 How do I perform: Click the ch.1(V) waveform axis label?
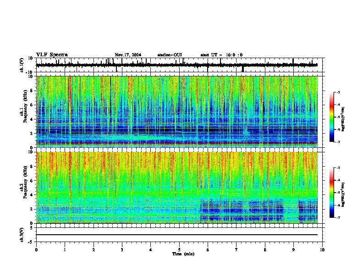click(22, 65)
